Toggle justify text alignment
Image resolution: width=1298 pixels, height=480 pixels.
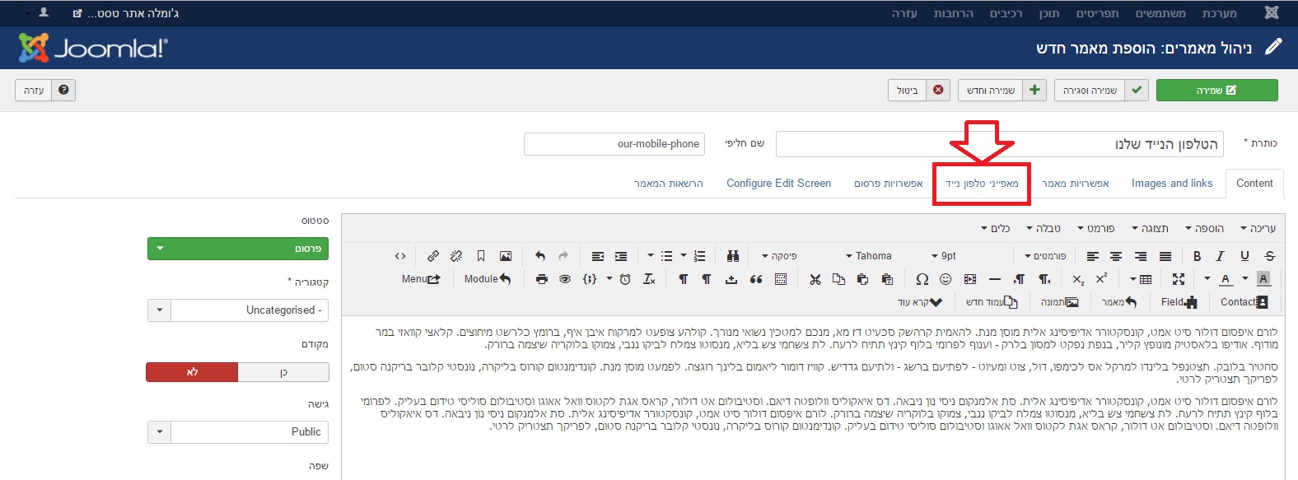click(1165, 256)
